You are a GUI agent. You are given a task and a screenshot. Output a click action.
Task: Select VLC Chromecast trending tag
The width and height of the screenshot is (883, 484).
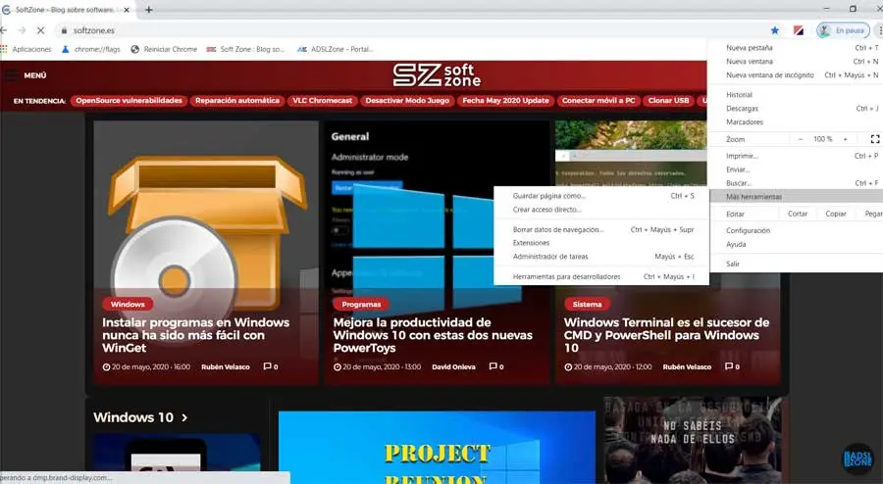322,101
